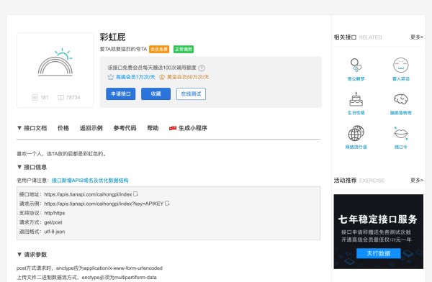Click the 网络流行语 text label
The image size is (432, 282).
coord(356,147)
